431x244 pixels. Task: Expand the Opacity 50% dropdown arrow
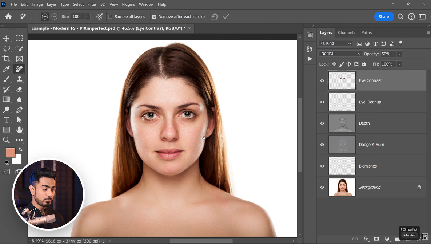pos(399,54)
